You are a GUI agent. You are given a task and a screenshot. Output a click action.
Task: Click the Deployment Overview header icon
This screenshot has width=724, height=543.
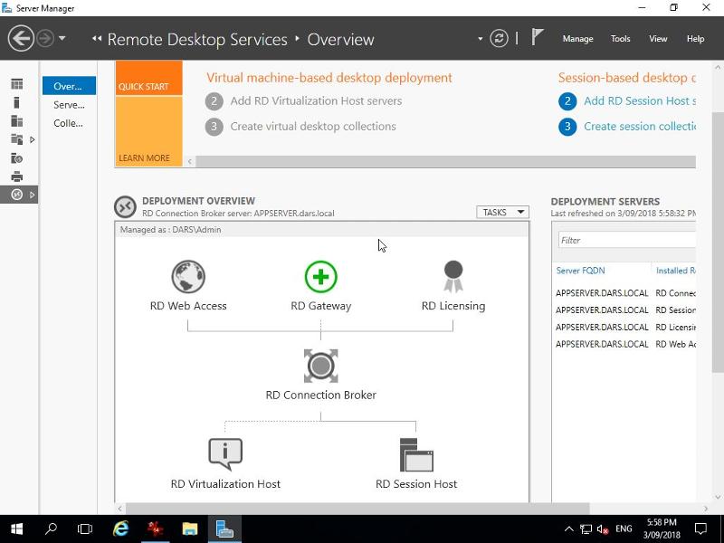125,206
